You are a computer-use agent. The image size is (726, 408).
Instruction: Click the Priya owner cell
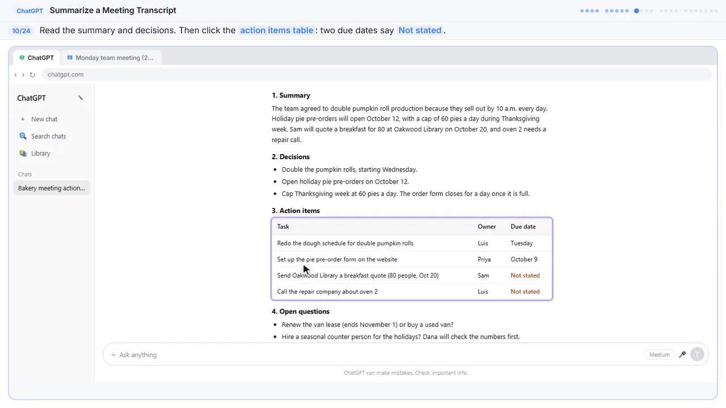tap(484, 260)
